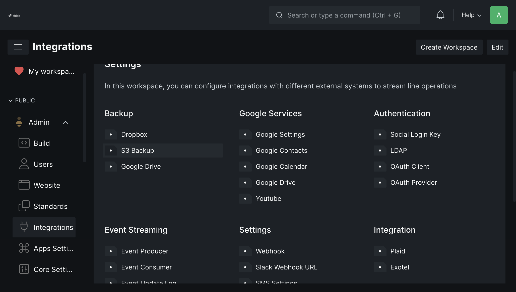Click the search magnifier icon

[279, 15]
